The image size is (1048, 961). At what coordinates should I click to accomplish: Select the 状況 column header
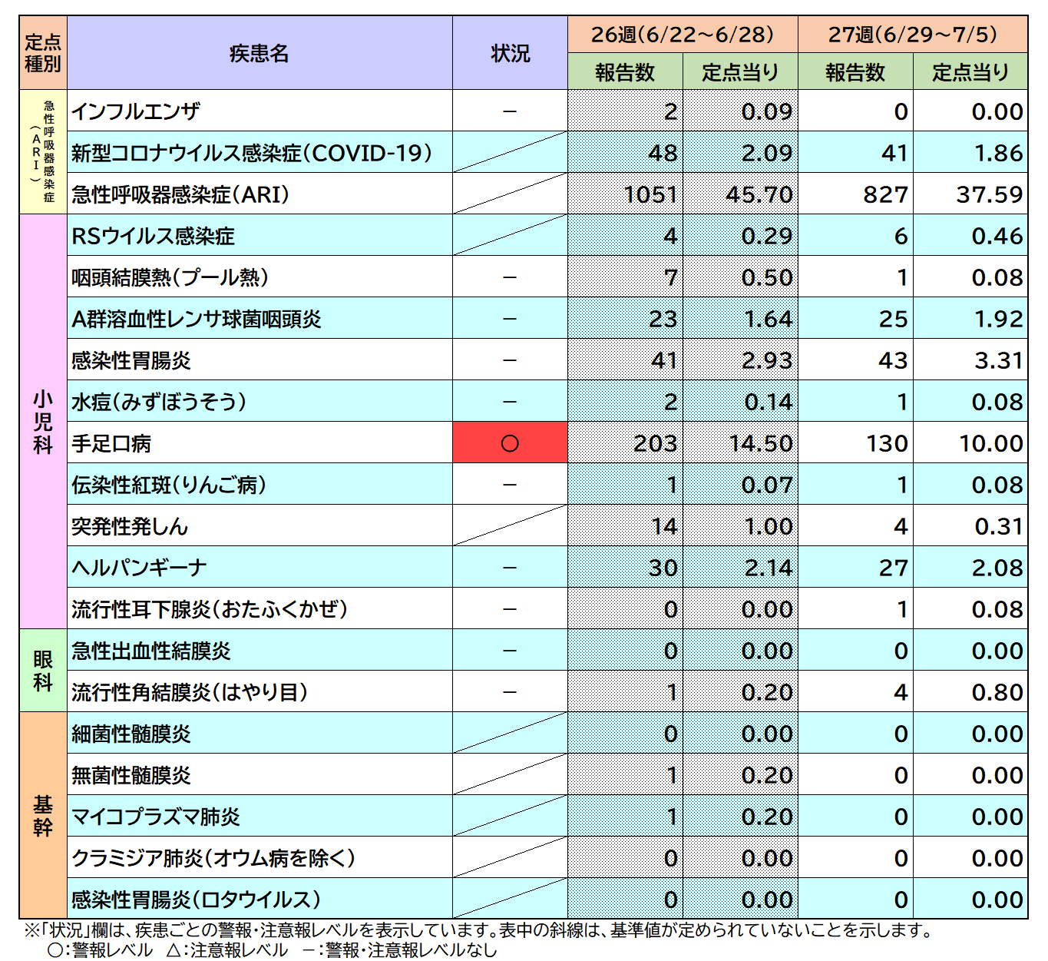click(x=510, y=53)
